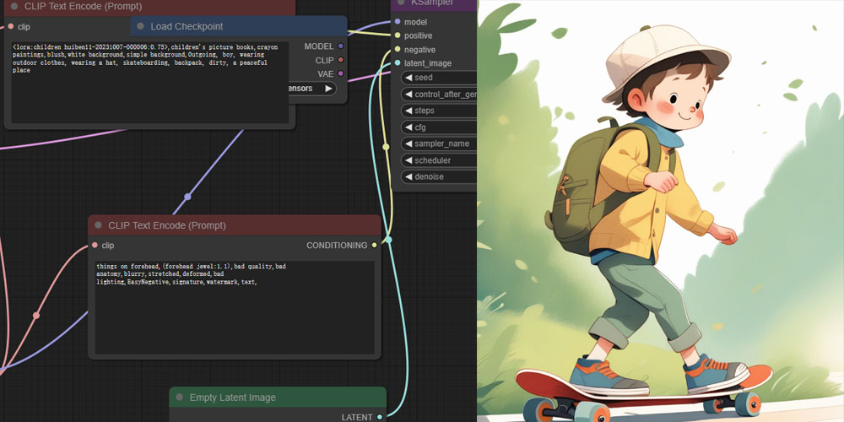Open the scheduler selector in KSampler
This screenshot has width=844, height=422.
click(x=439, y=160)
